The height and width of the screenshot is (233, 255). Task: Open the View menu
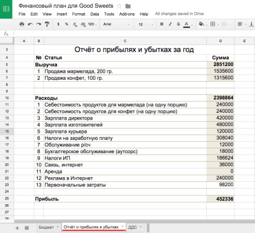click(x=47, y=14)
